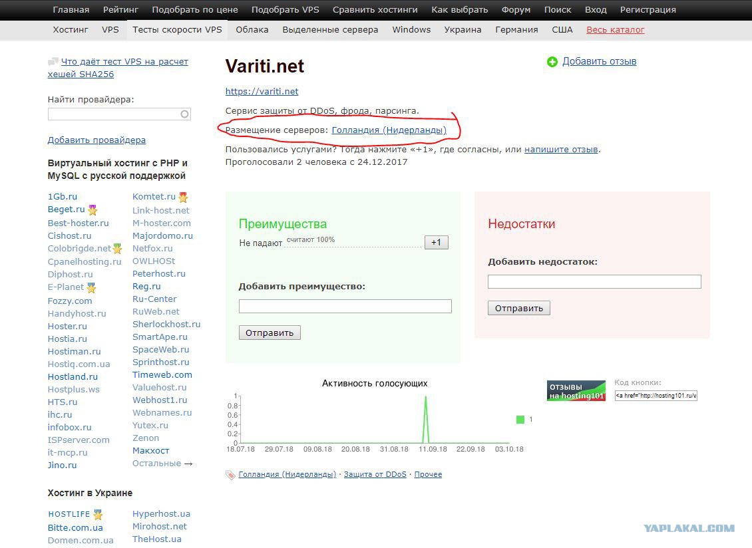Click the green legend square in chart
The image size is (752, 548).
coord(520,420)
